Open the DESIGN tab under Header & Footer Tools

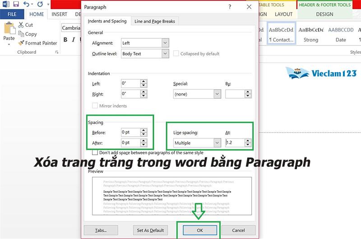(x=324, y=14)
